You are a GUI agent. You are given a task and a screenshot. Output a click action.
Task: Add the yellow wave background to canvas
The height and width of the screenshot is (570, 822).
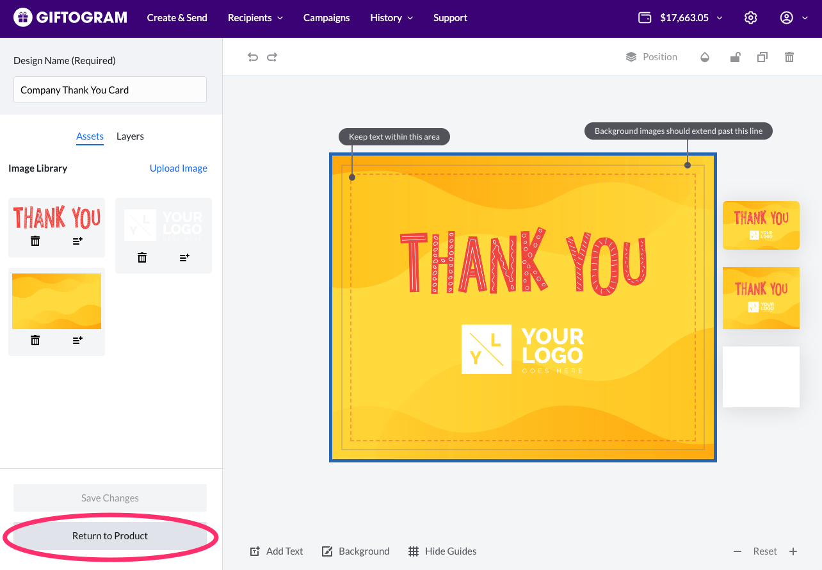77,340
